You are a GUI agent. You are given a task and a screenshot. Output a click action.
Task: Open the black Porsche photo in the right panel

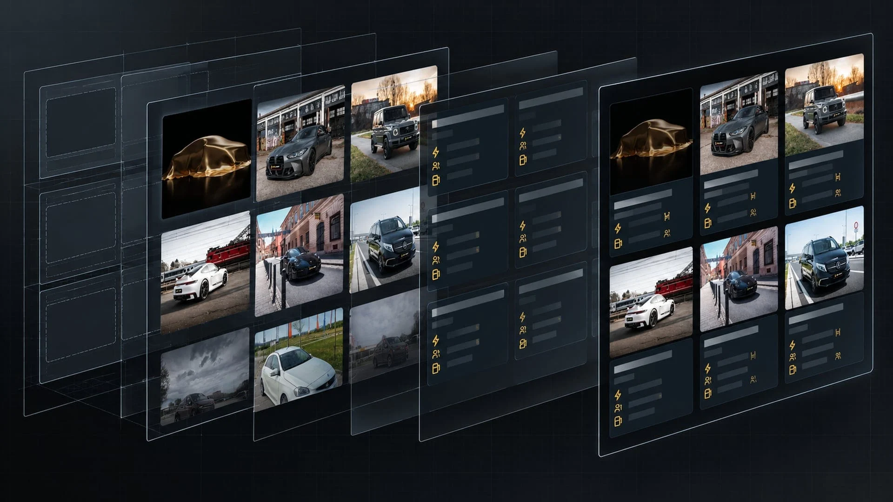tap(739, 279)
